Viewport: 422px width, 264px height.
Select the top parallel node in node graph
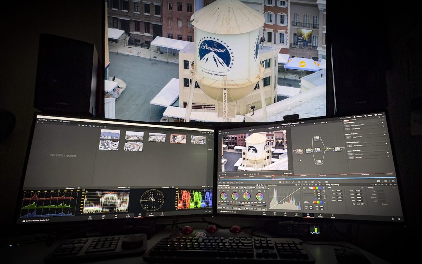[x=316, y=138]
